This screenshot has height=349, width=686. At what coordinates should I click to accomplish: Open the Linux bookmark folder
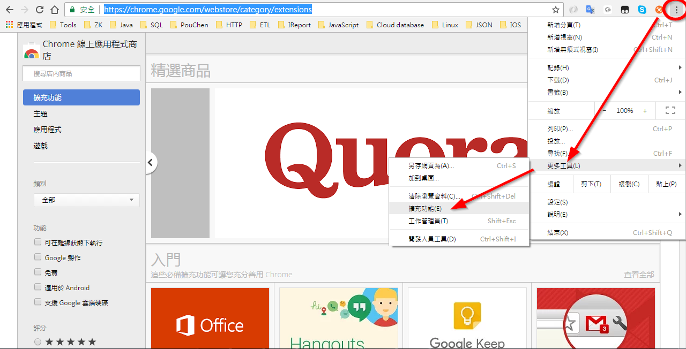(x=445, y=25)
